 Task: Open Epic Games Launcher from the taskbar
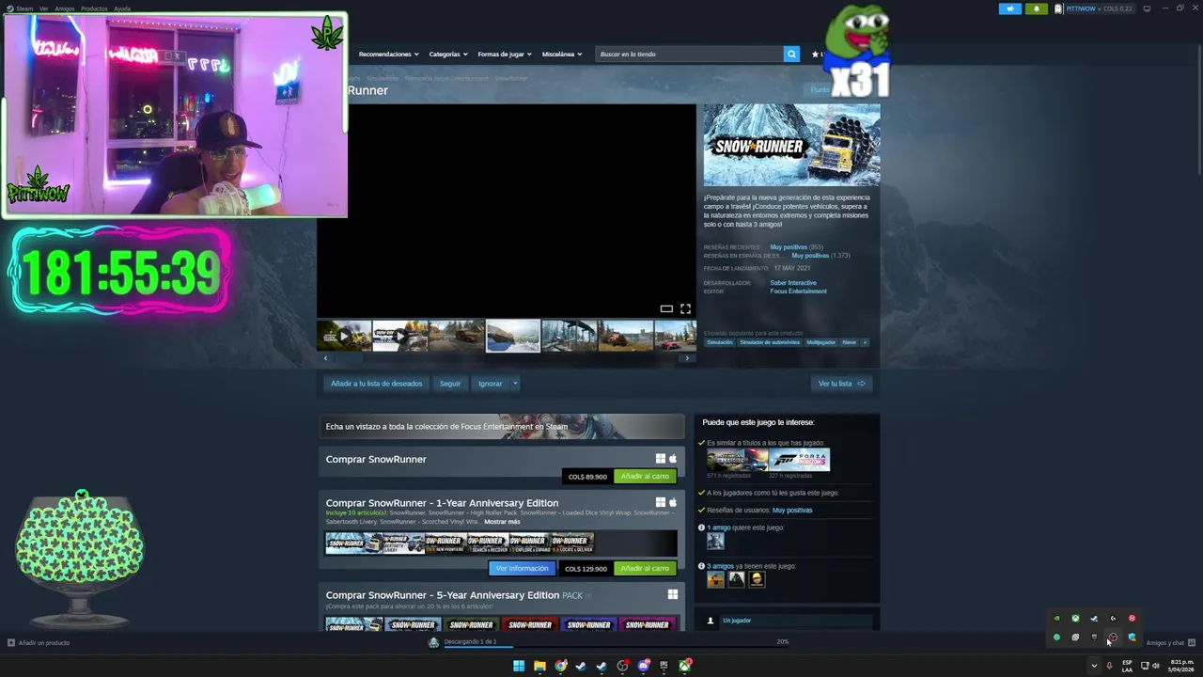pos(664,666)
